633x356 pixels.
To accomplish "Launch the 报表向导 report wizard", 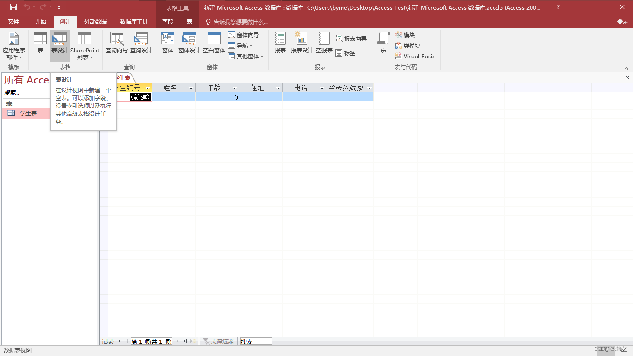I will coord(351,39).
